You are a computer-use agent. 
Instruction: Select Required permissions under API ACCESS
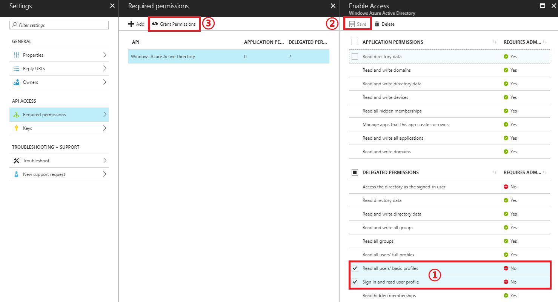coord(59,115)
